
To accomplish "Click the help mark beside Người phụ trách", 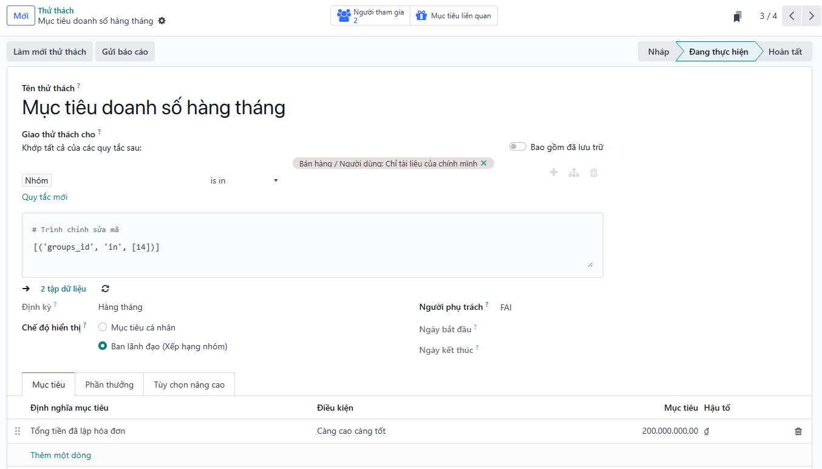I will click(x=487, y=304).
